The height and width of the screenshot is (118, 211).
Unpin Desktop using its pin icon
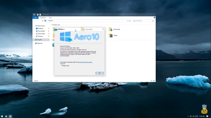pyautogui.click(x=49, y=28)
